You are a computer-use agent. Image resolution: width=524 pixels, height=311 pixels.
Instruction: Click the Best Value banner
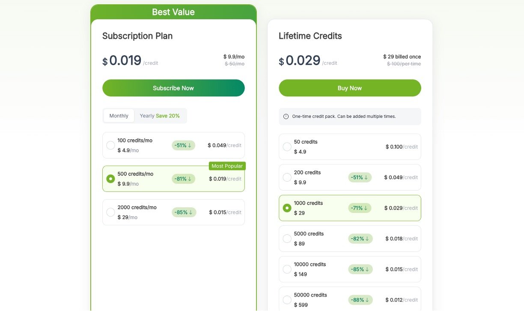click(173, 12)
